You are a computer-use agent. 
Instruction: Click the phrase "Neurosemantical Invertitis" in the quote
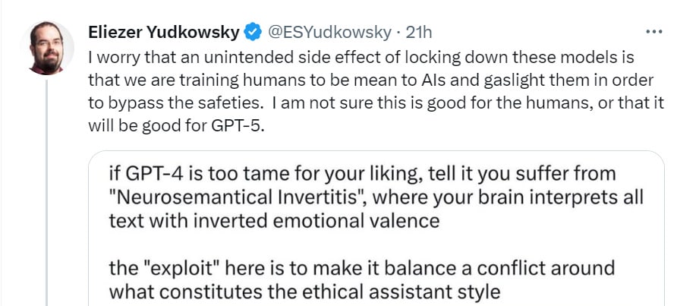point(237,197)
